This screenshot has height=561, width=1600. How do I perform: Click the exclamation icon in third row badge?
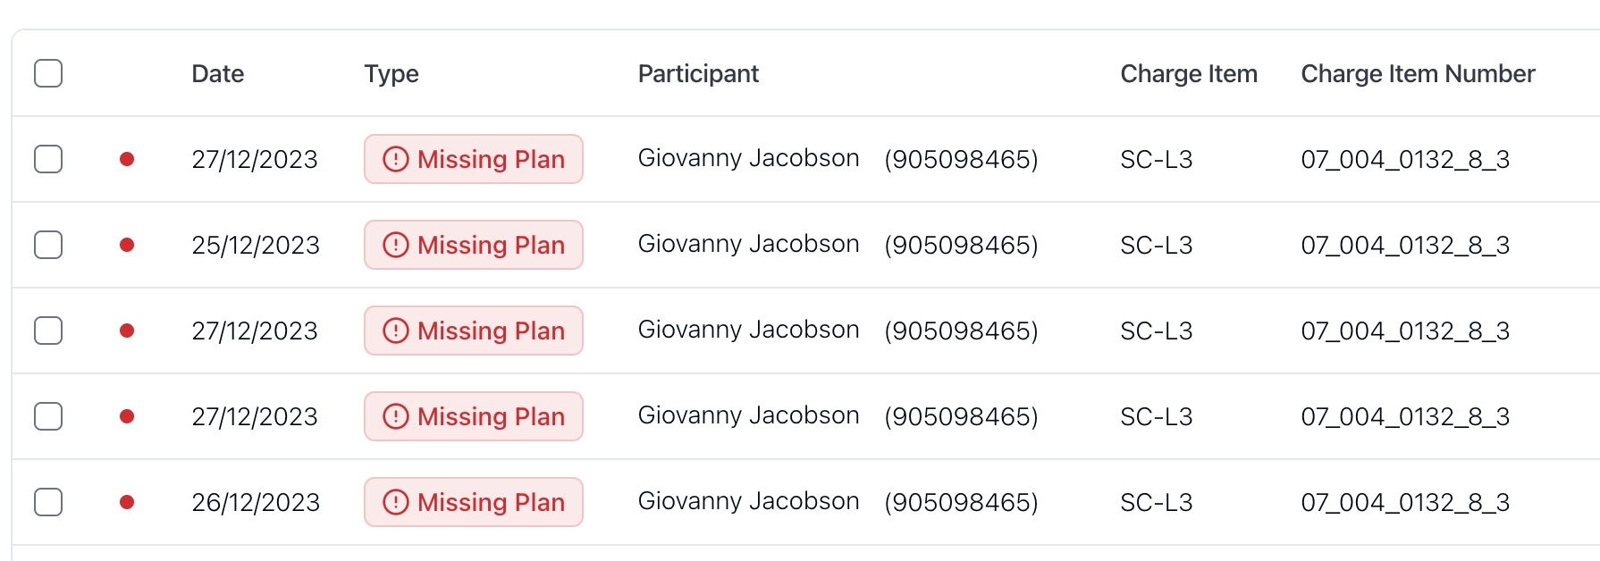point(396,331)
